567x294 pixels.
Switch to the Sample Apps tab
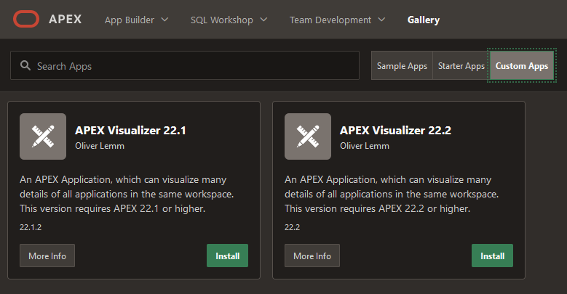tap(402, 65)
